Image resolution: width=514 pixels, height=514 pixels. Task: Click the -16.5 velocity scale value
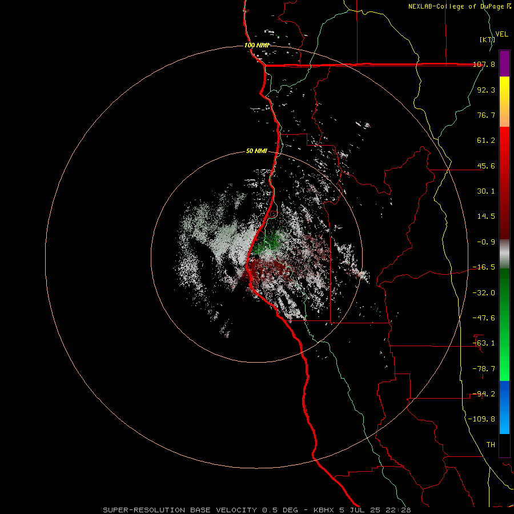coord(484,267)
